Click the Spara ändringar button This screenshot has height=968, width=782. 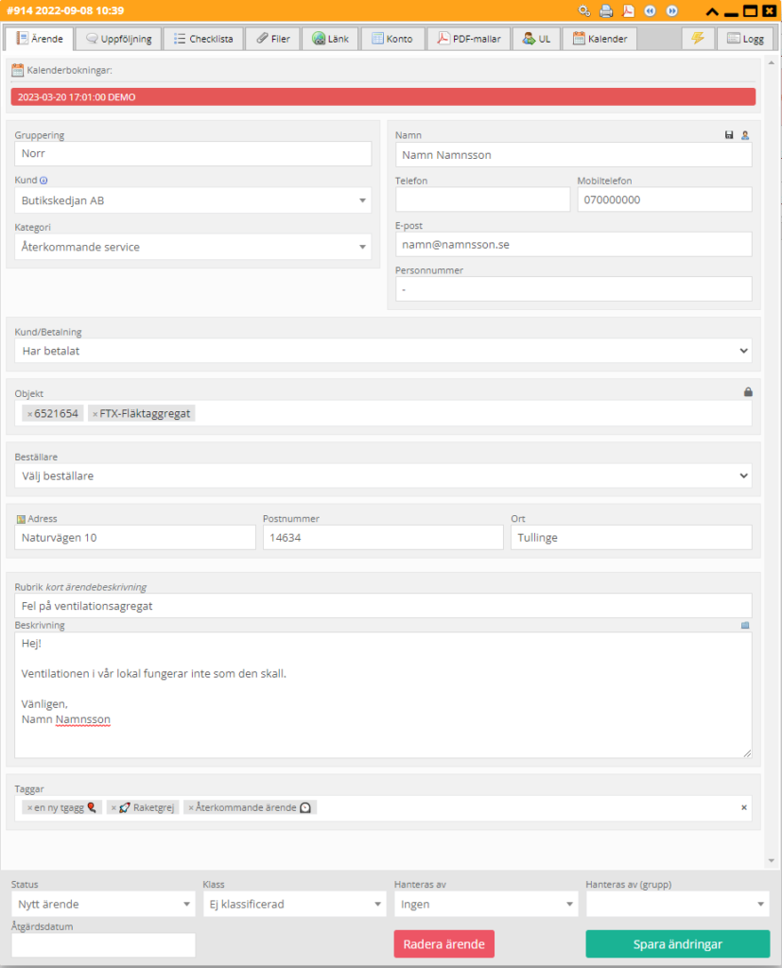coord(678,944)
